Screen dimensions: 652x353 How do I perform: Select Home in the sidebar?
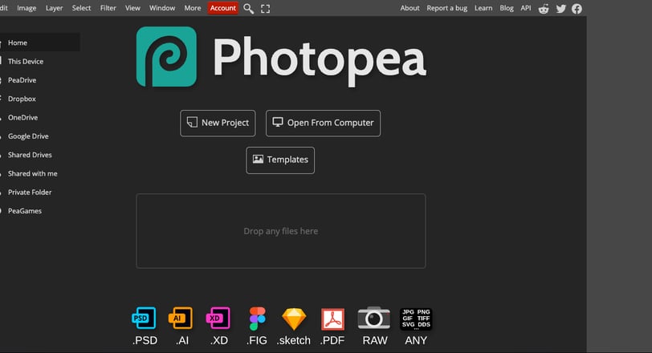pyautogui.click(x=40, y=43)
